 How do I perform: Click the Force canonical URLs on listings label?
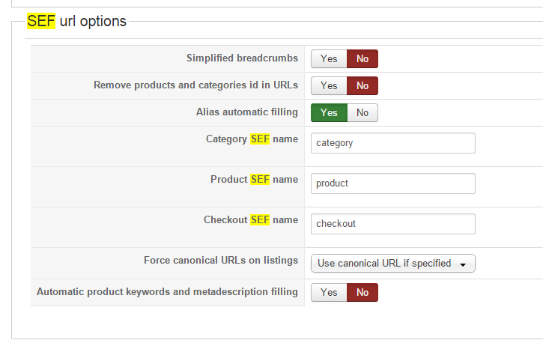(x=220, y=260)
